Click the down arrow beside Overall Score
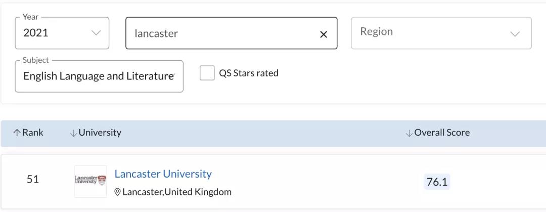 pyautogui.click(x=409, y=133)
